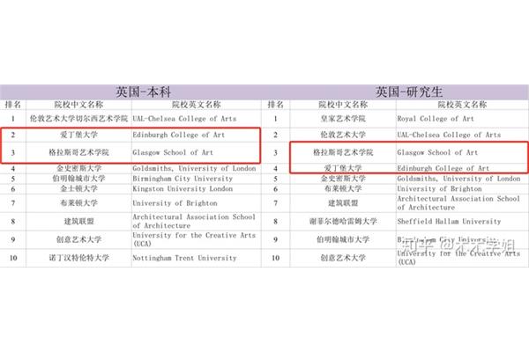Click Edinburgh College of Art in 本科 table
529x352 pixels.
pos(178,135)
